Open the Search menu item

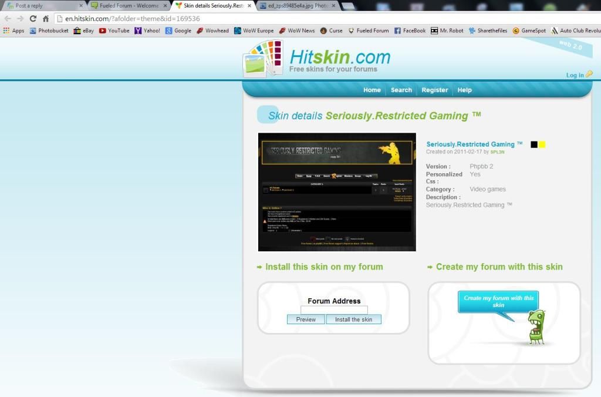[x=401, y=90]
